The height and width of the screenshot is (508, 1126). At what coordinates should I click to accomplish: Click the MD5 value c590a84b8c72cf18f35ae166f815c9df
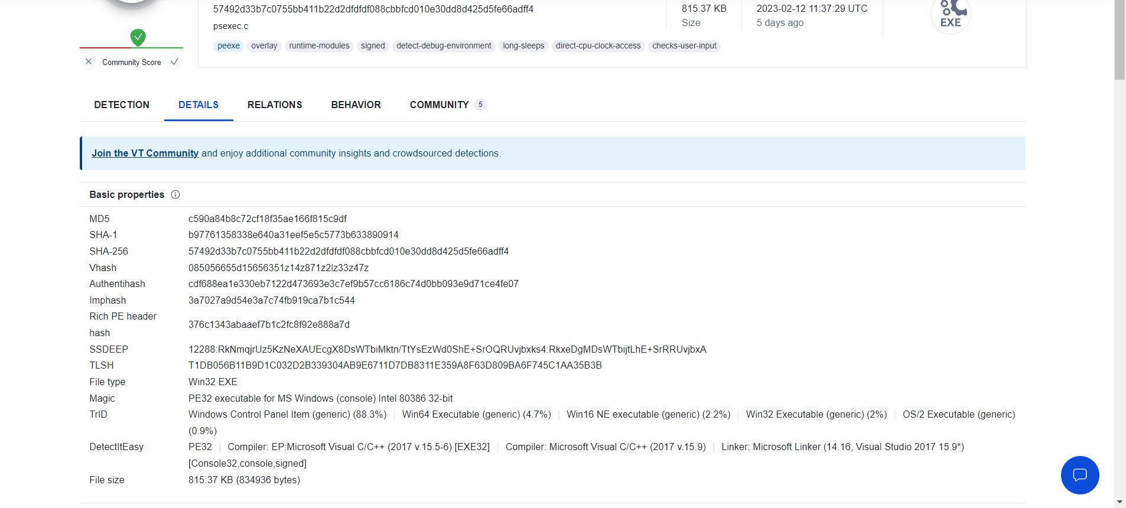[268, 219]
